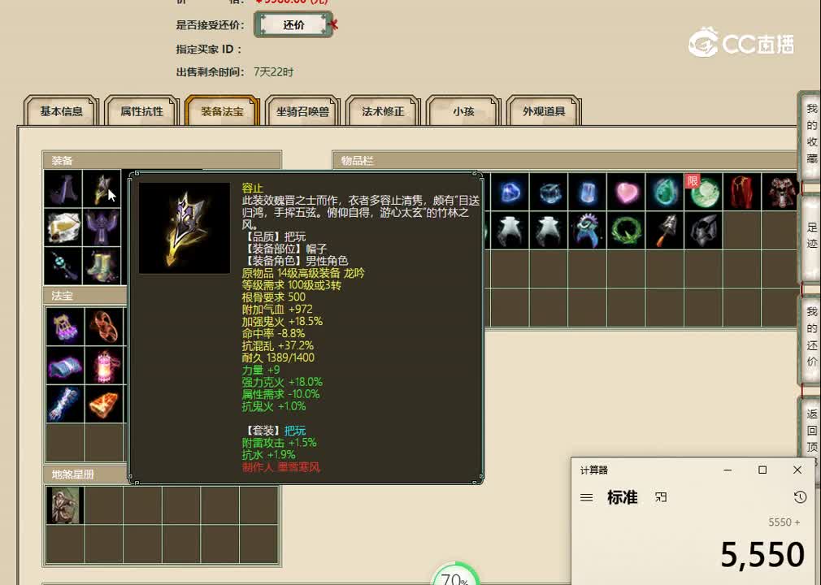Select the dark crystal cube inventory item

tap(549, 192)
